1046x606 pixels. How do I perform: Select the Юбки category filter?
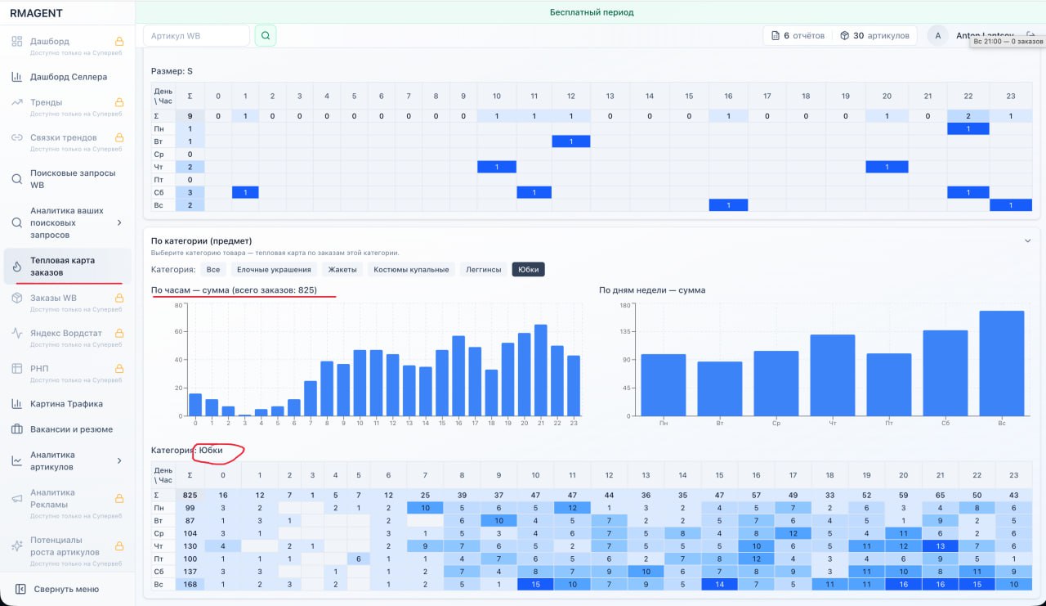[529, 269]
